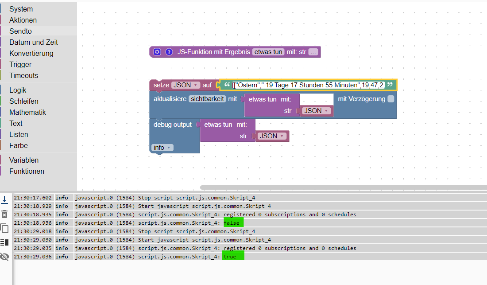
Task: Copy log output with the copy icon
Action: (4, 228)
